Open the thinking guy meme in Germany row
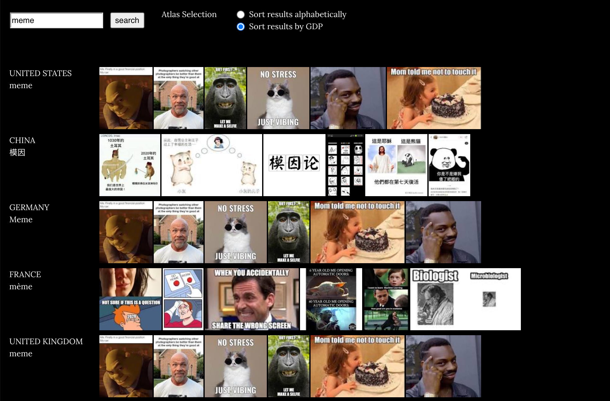 [x=444, y=232]
